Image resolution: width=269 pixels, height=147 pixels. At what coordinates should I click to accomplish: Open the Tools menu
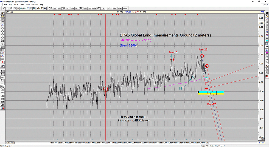[22, 5]
